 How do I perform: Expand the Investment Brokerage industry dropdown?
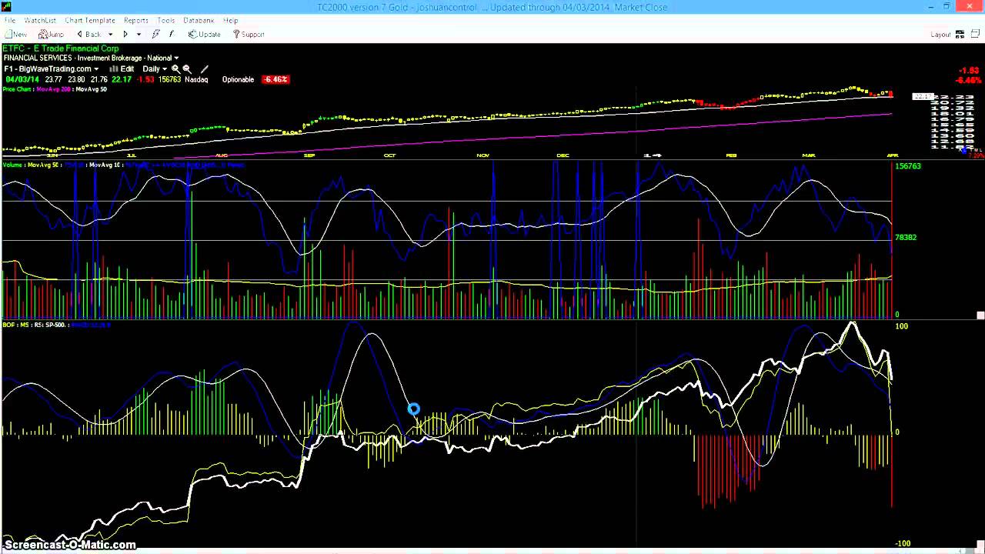(176, 58)
